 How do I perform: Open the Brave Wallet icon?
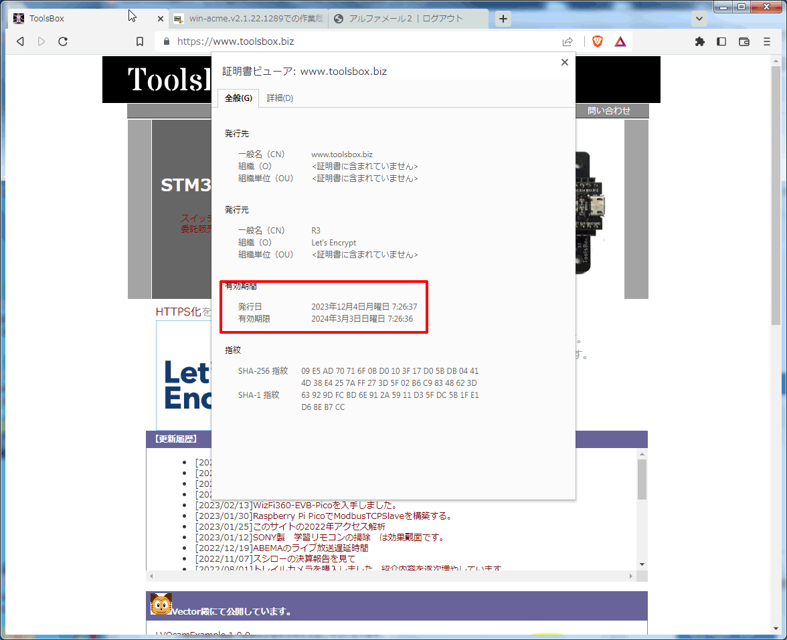tap(744, 41)
